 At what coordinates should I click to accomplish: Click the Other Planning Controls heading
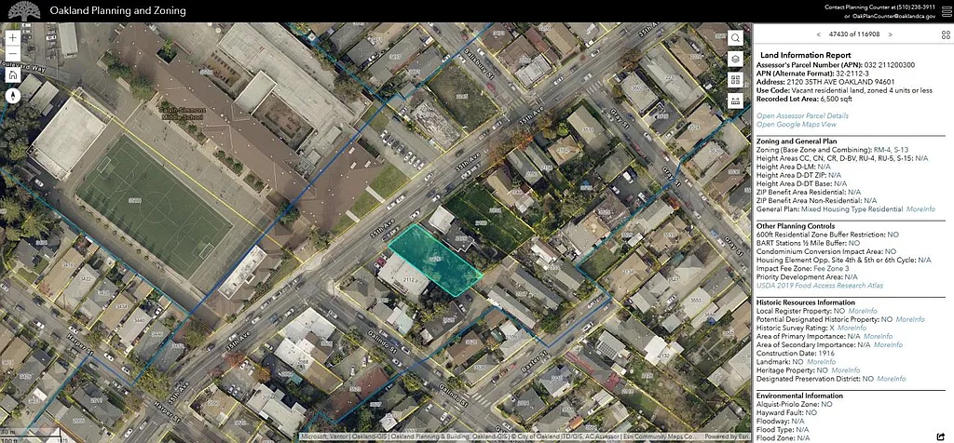click(797, 226)
